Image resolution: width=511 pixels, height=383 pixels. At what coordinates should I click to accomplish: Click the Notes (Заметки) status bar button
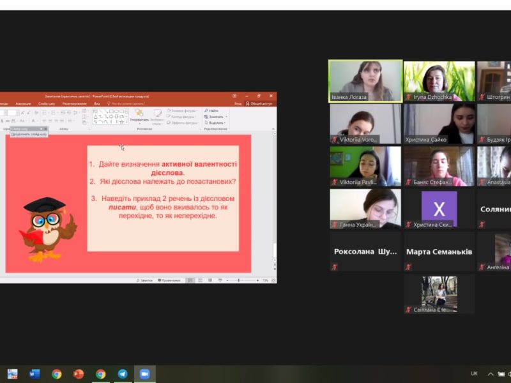[145, 280]
